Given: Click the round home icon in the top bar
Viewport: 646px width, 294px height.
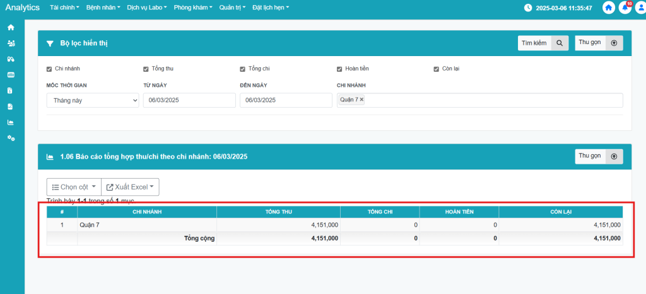Looking at the screenshot, I should pyautogui.click(x=609, y=8).
